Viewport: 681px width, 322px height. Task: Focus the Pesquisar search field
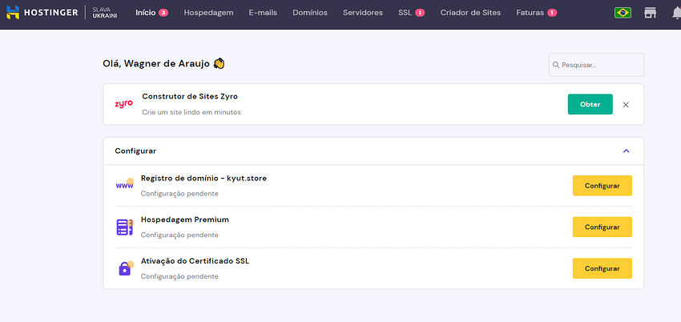point(596,65)
